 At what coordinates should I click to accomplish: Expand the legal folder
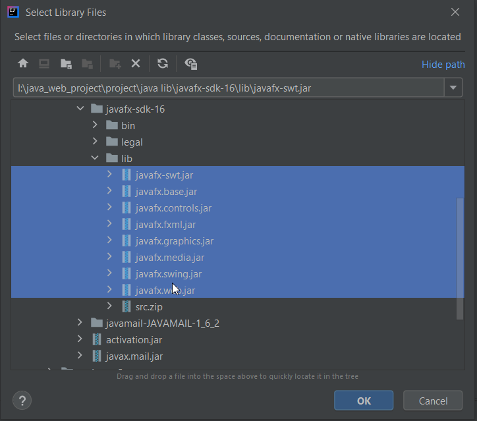coord(95,141)
